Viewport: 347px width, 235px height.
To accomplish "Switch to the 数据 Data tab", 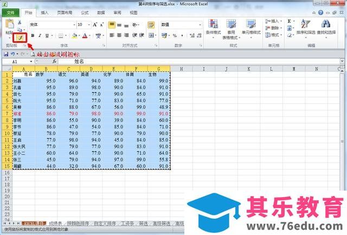I will pyautogui.click(x=101, y=12).
